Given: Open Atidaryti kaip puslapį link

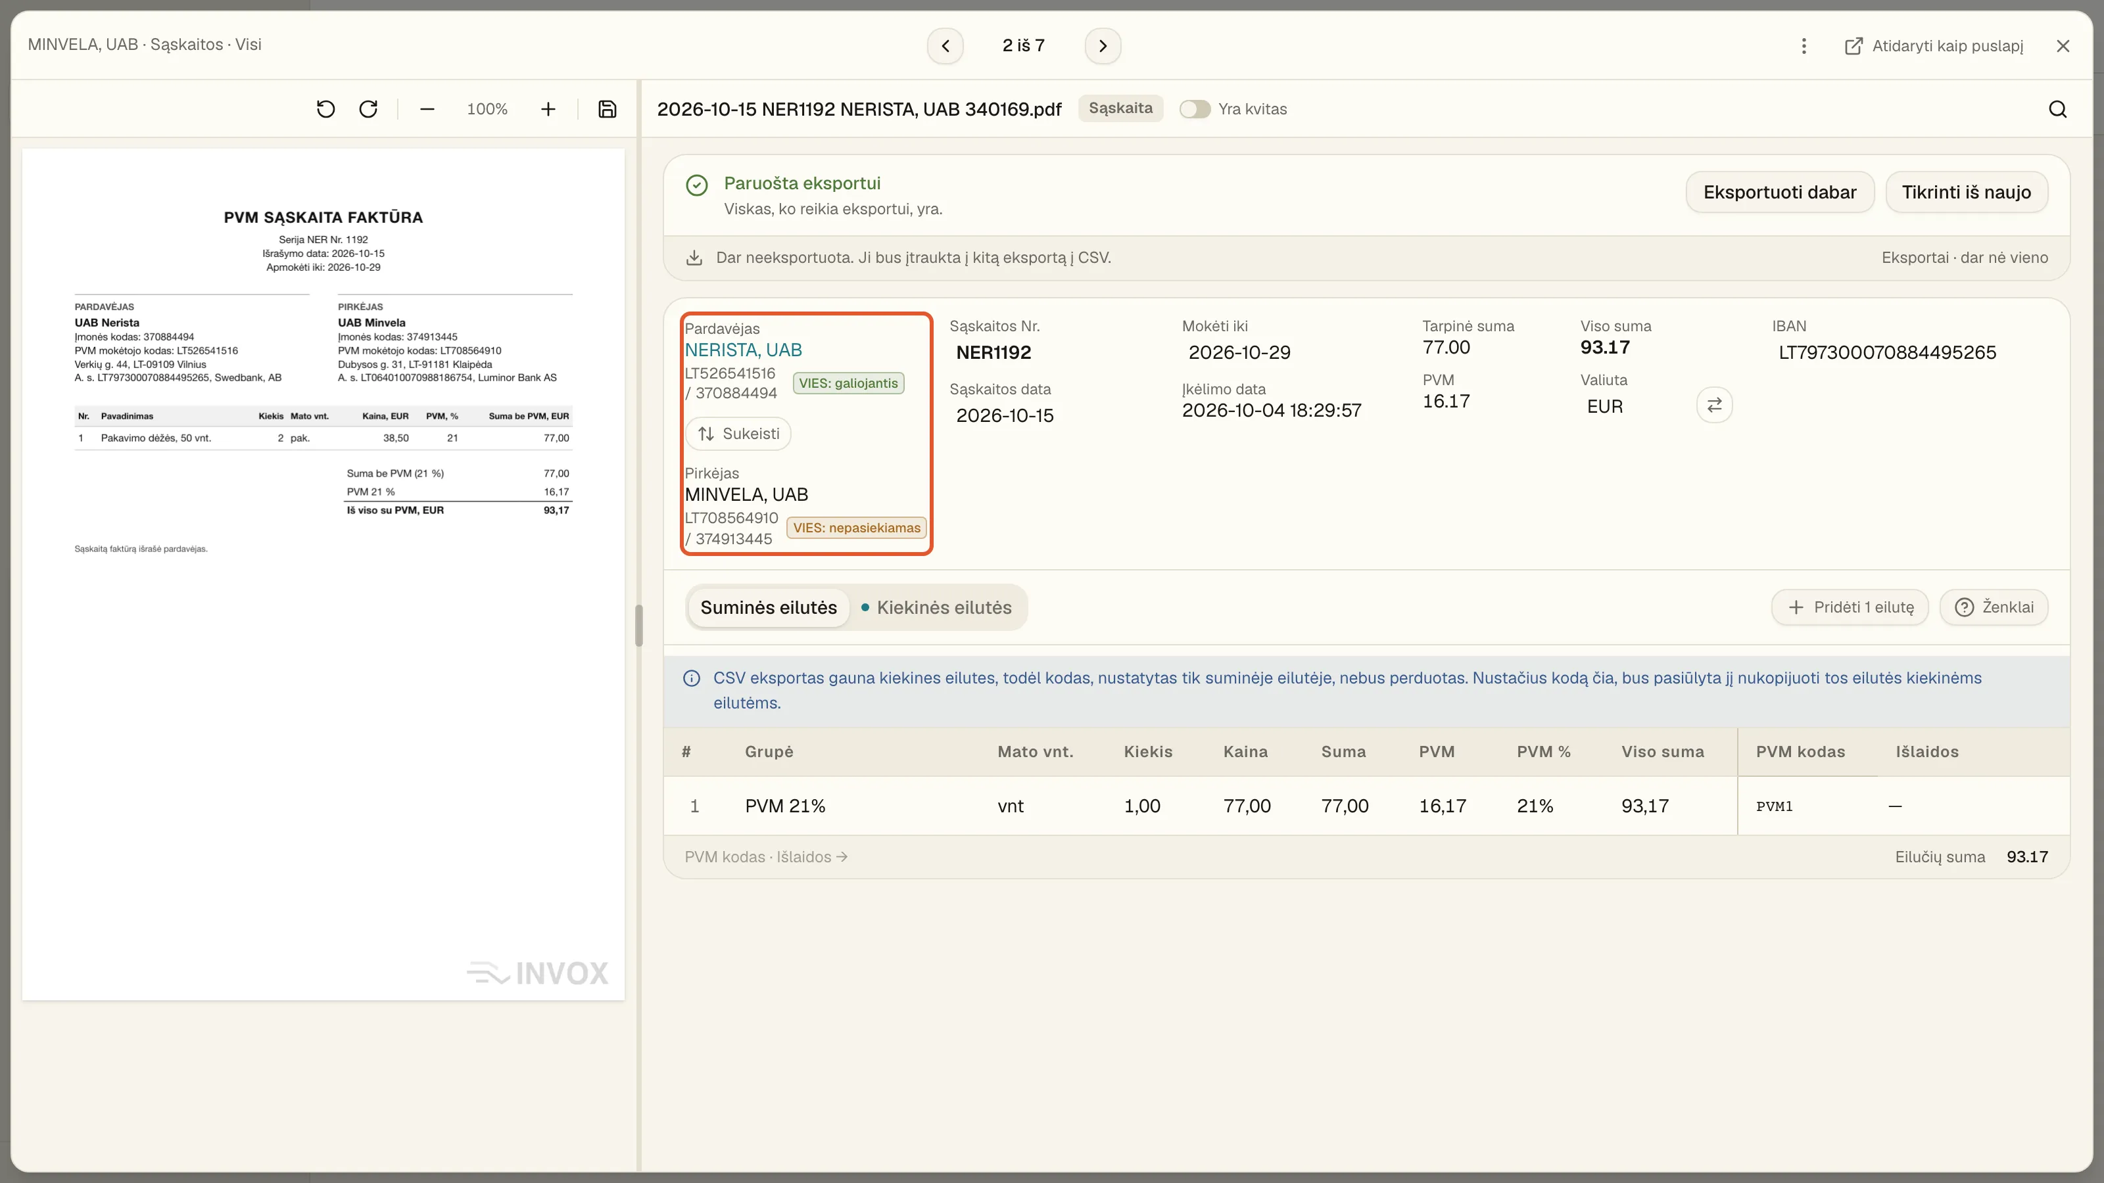Looking at the screenshot, I should pyautogui.click(x=1933, y=46).
